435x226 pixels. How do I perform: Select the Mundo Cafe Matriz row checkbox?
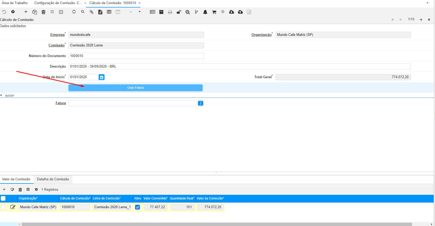pyautogui.click(x=3, y=207)
